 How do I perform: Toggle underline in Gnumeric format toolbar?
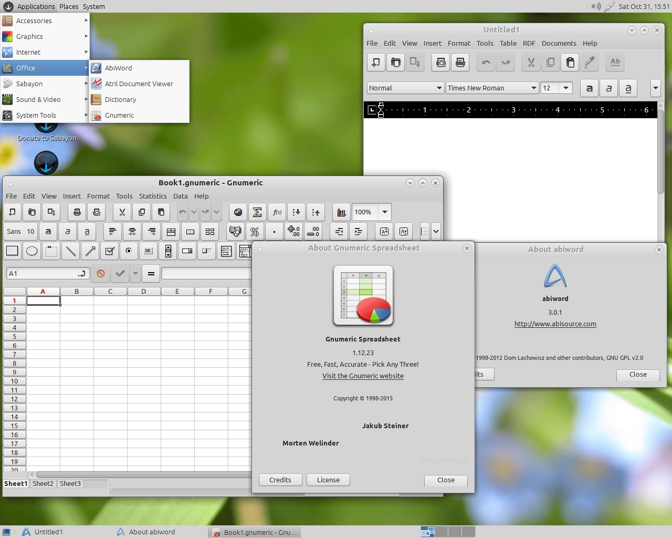87,231
